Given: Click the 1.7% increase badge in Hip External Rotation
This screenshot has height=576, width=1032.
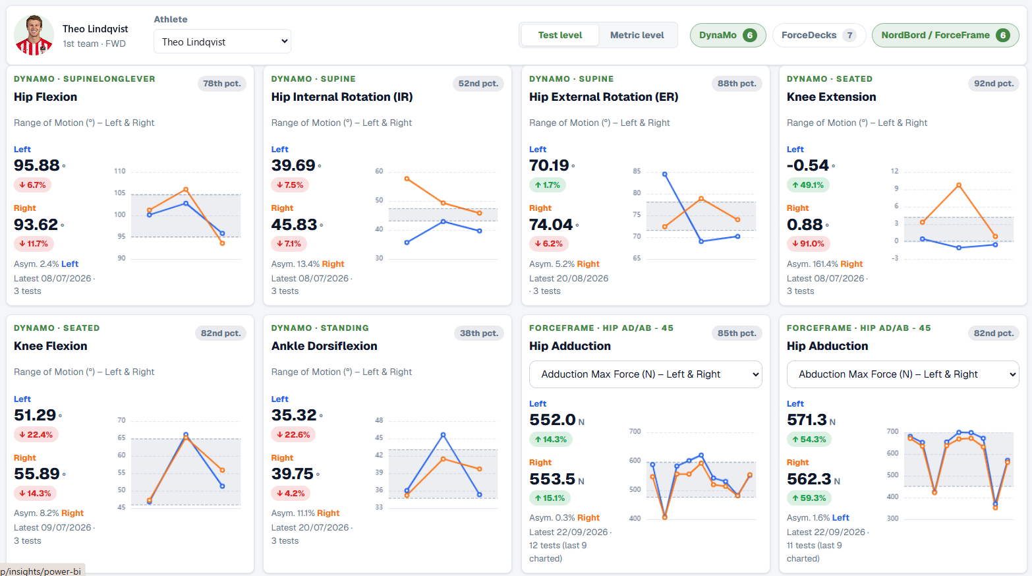Looking at the screenshot, I should point(548,185).
